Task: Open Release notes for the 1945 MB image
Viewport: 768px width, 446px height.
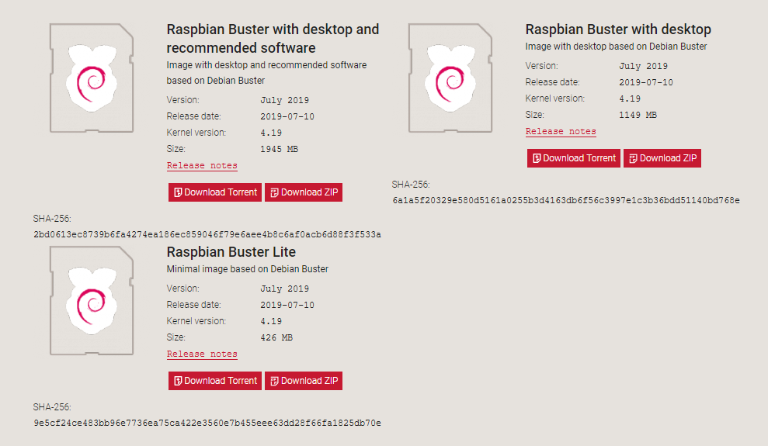Action: [202, 165]
